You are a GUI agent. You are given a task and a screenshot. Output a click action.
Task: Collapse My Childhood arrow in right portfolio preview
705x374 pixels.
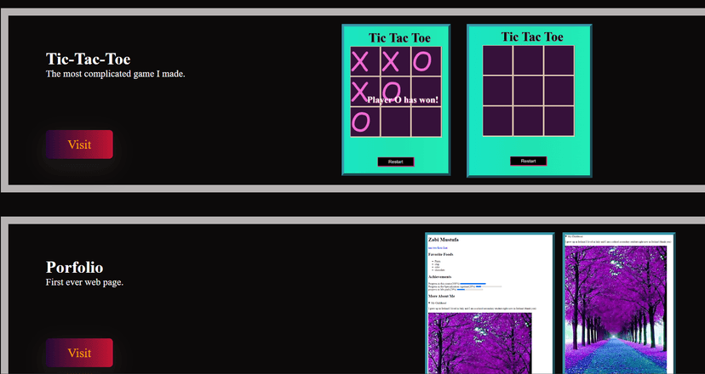point(566,235)
